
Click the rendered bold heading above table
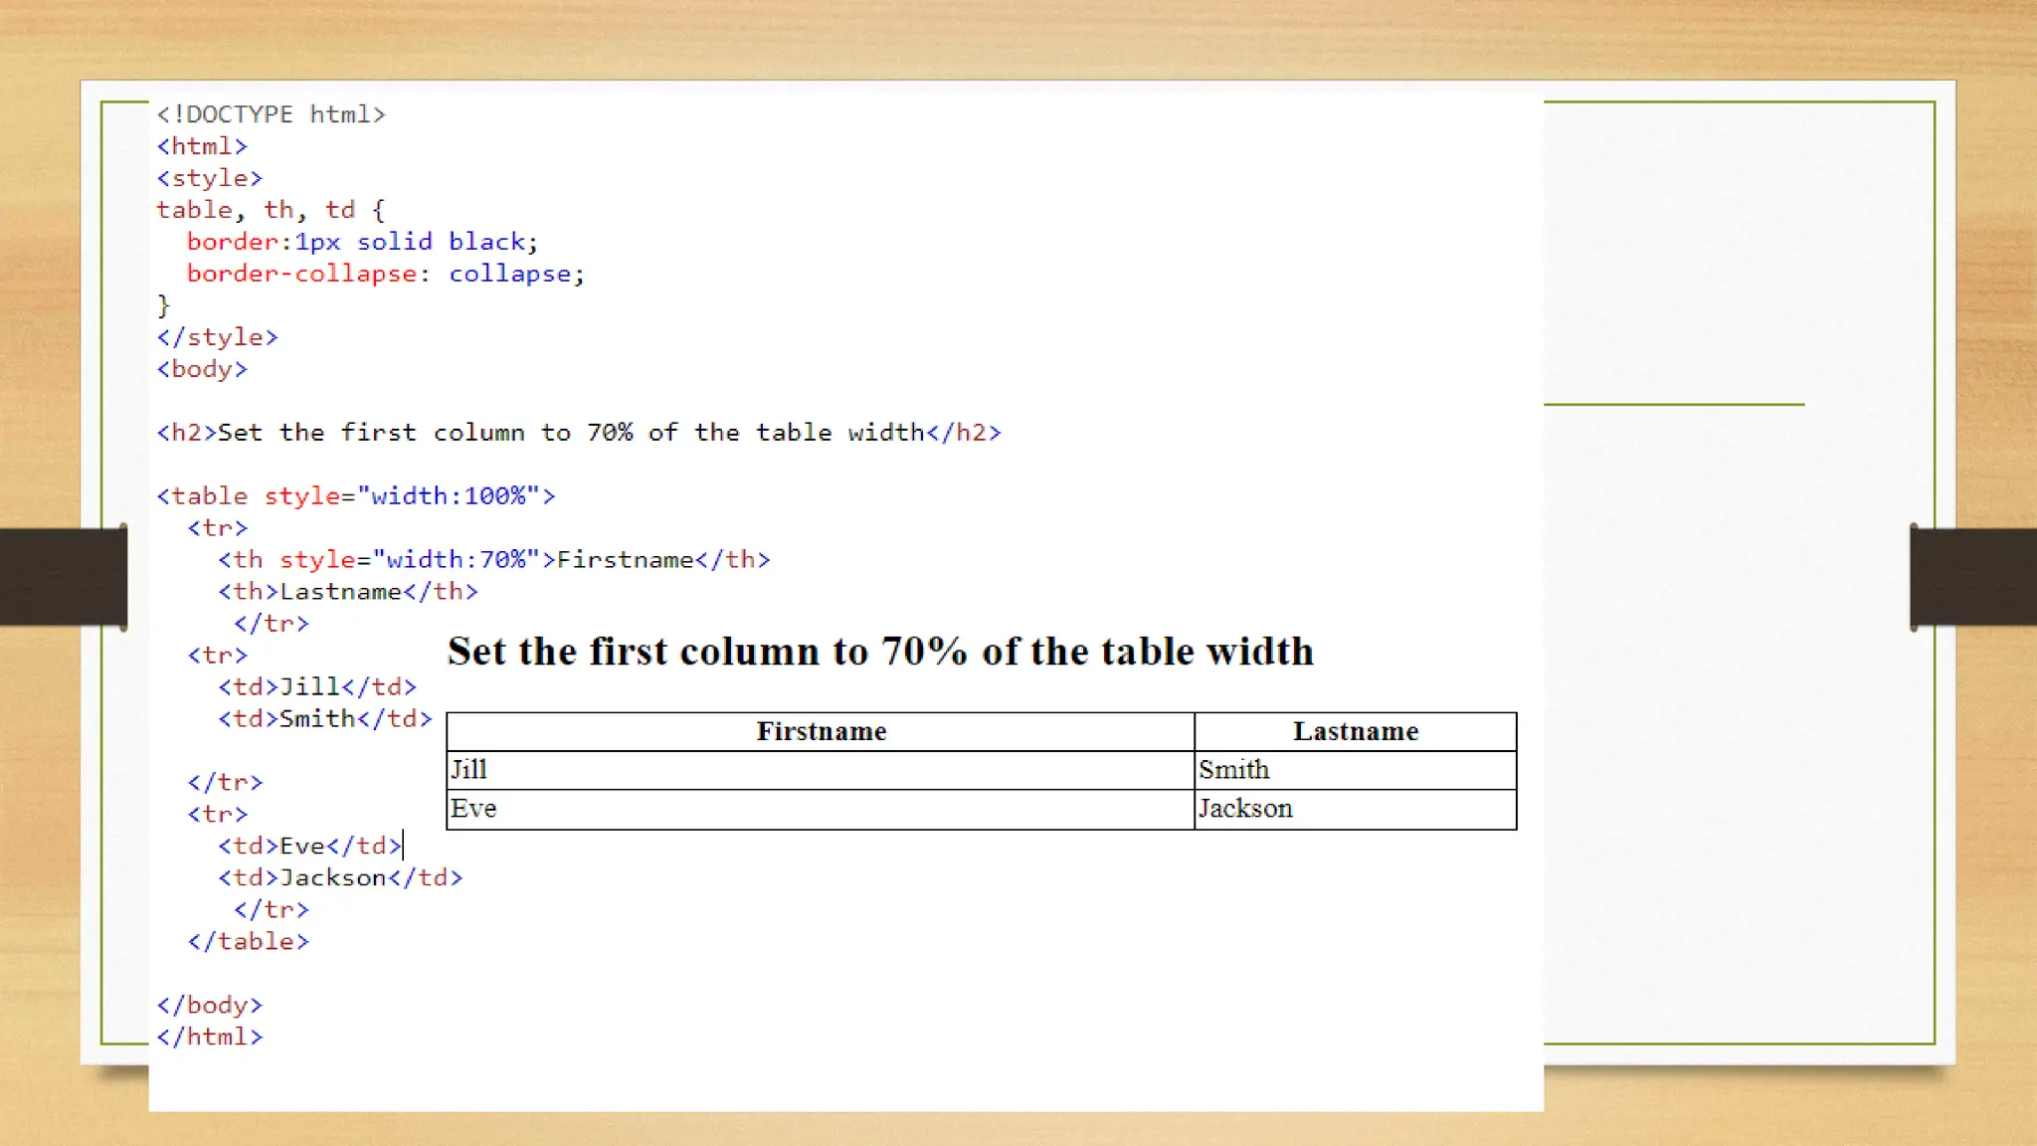880,652
